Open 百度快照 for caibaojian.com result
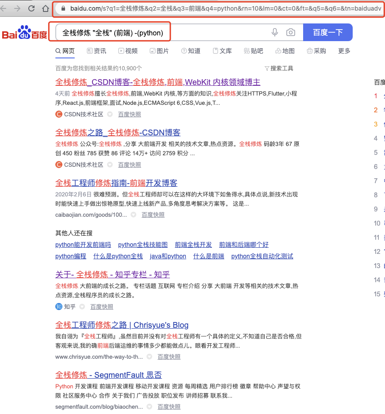385x414 pixels. [153, 215]
